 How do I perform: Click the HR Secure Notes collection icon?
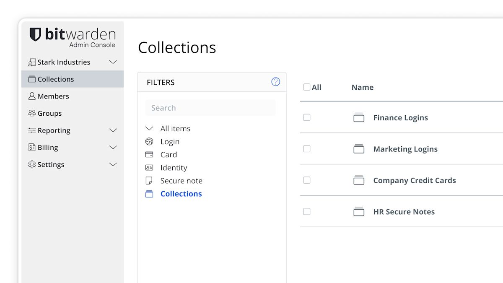(x=359, y=212)
